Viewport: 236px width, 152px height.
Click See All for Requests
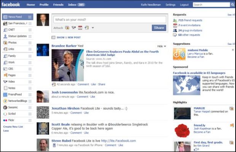(x=231, y=15)
